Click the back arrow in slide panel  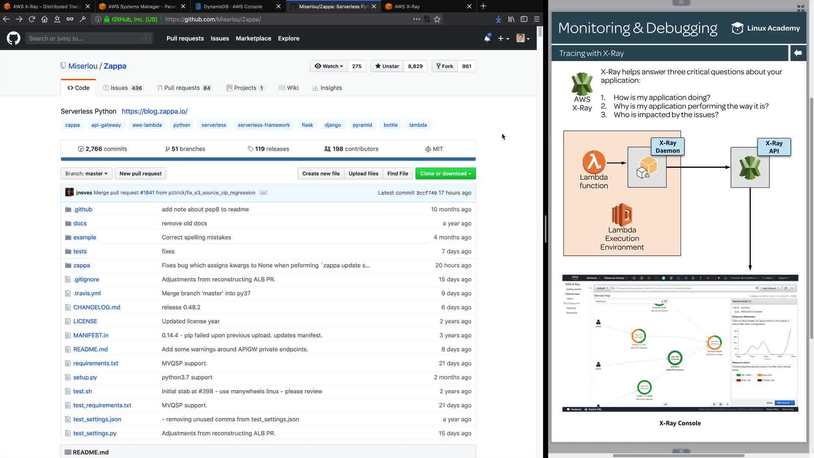point(798,53)
